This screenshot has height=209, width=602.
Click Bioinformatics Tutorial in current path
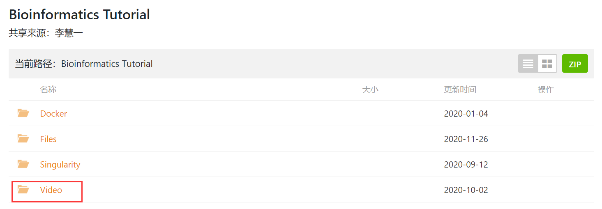[x=107, y=64]
